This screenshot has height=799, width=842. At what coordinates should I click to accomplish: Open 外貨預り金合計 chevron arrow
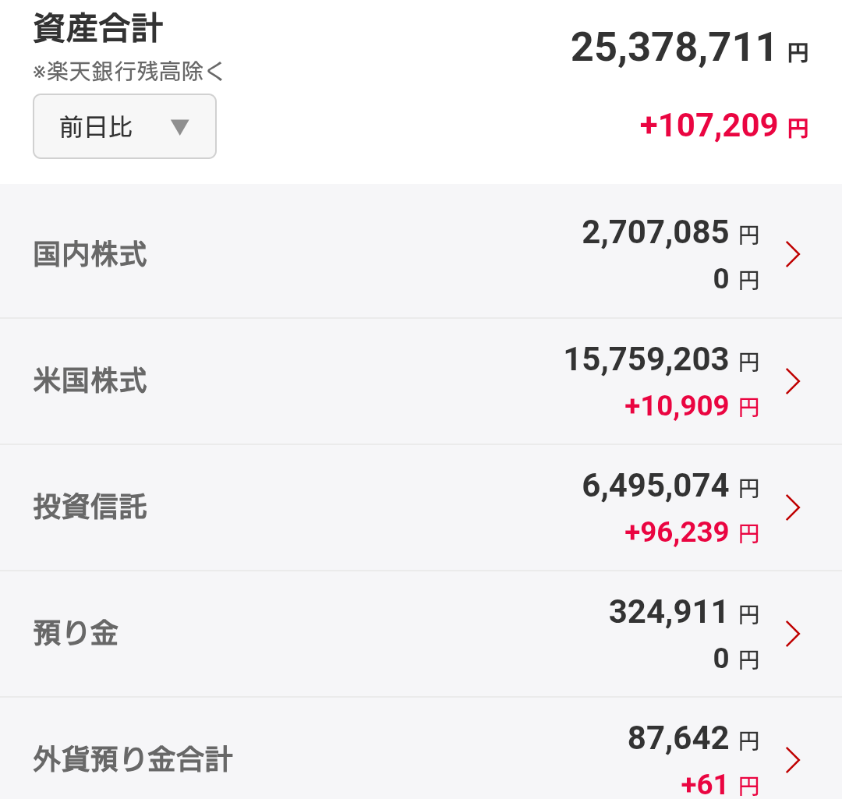pos(793,760)
